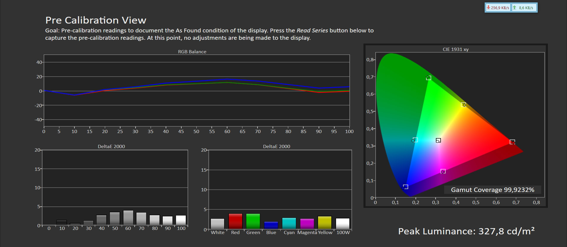
Task: Select the White bar in color DeltaE chart
Action: click(218, 224)
